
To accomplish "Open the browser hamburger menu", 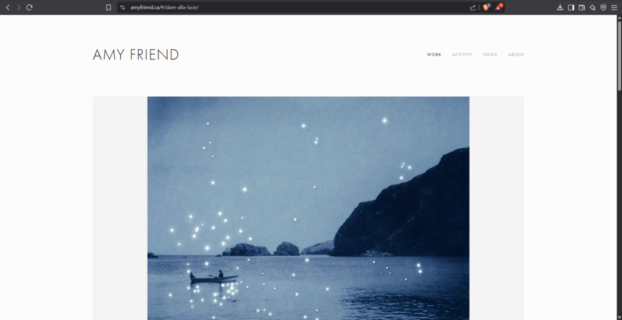I will pos(614,7).
